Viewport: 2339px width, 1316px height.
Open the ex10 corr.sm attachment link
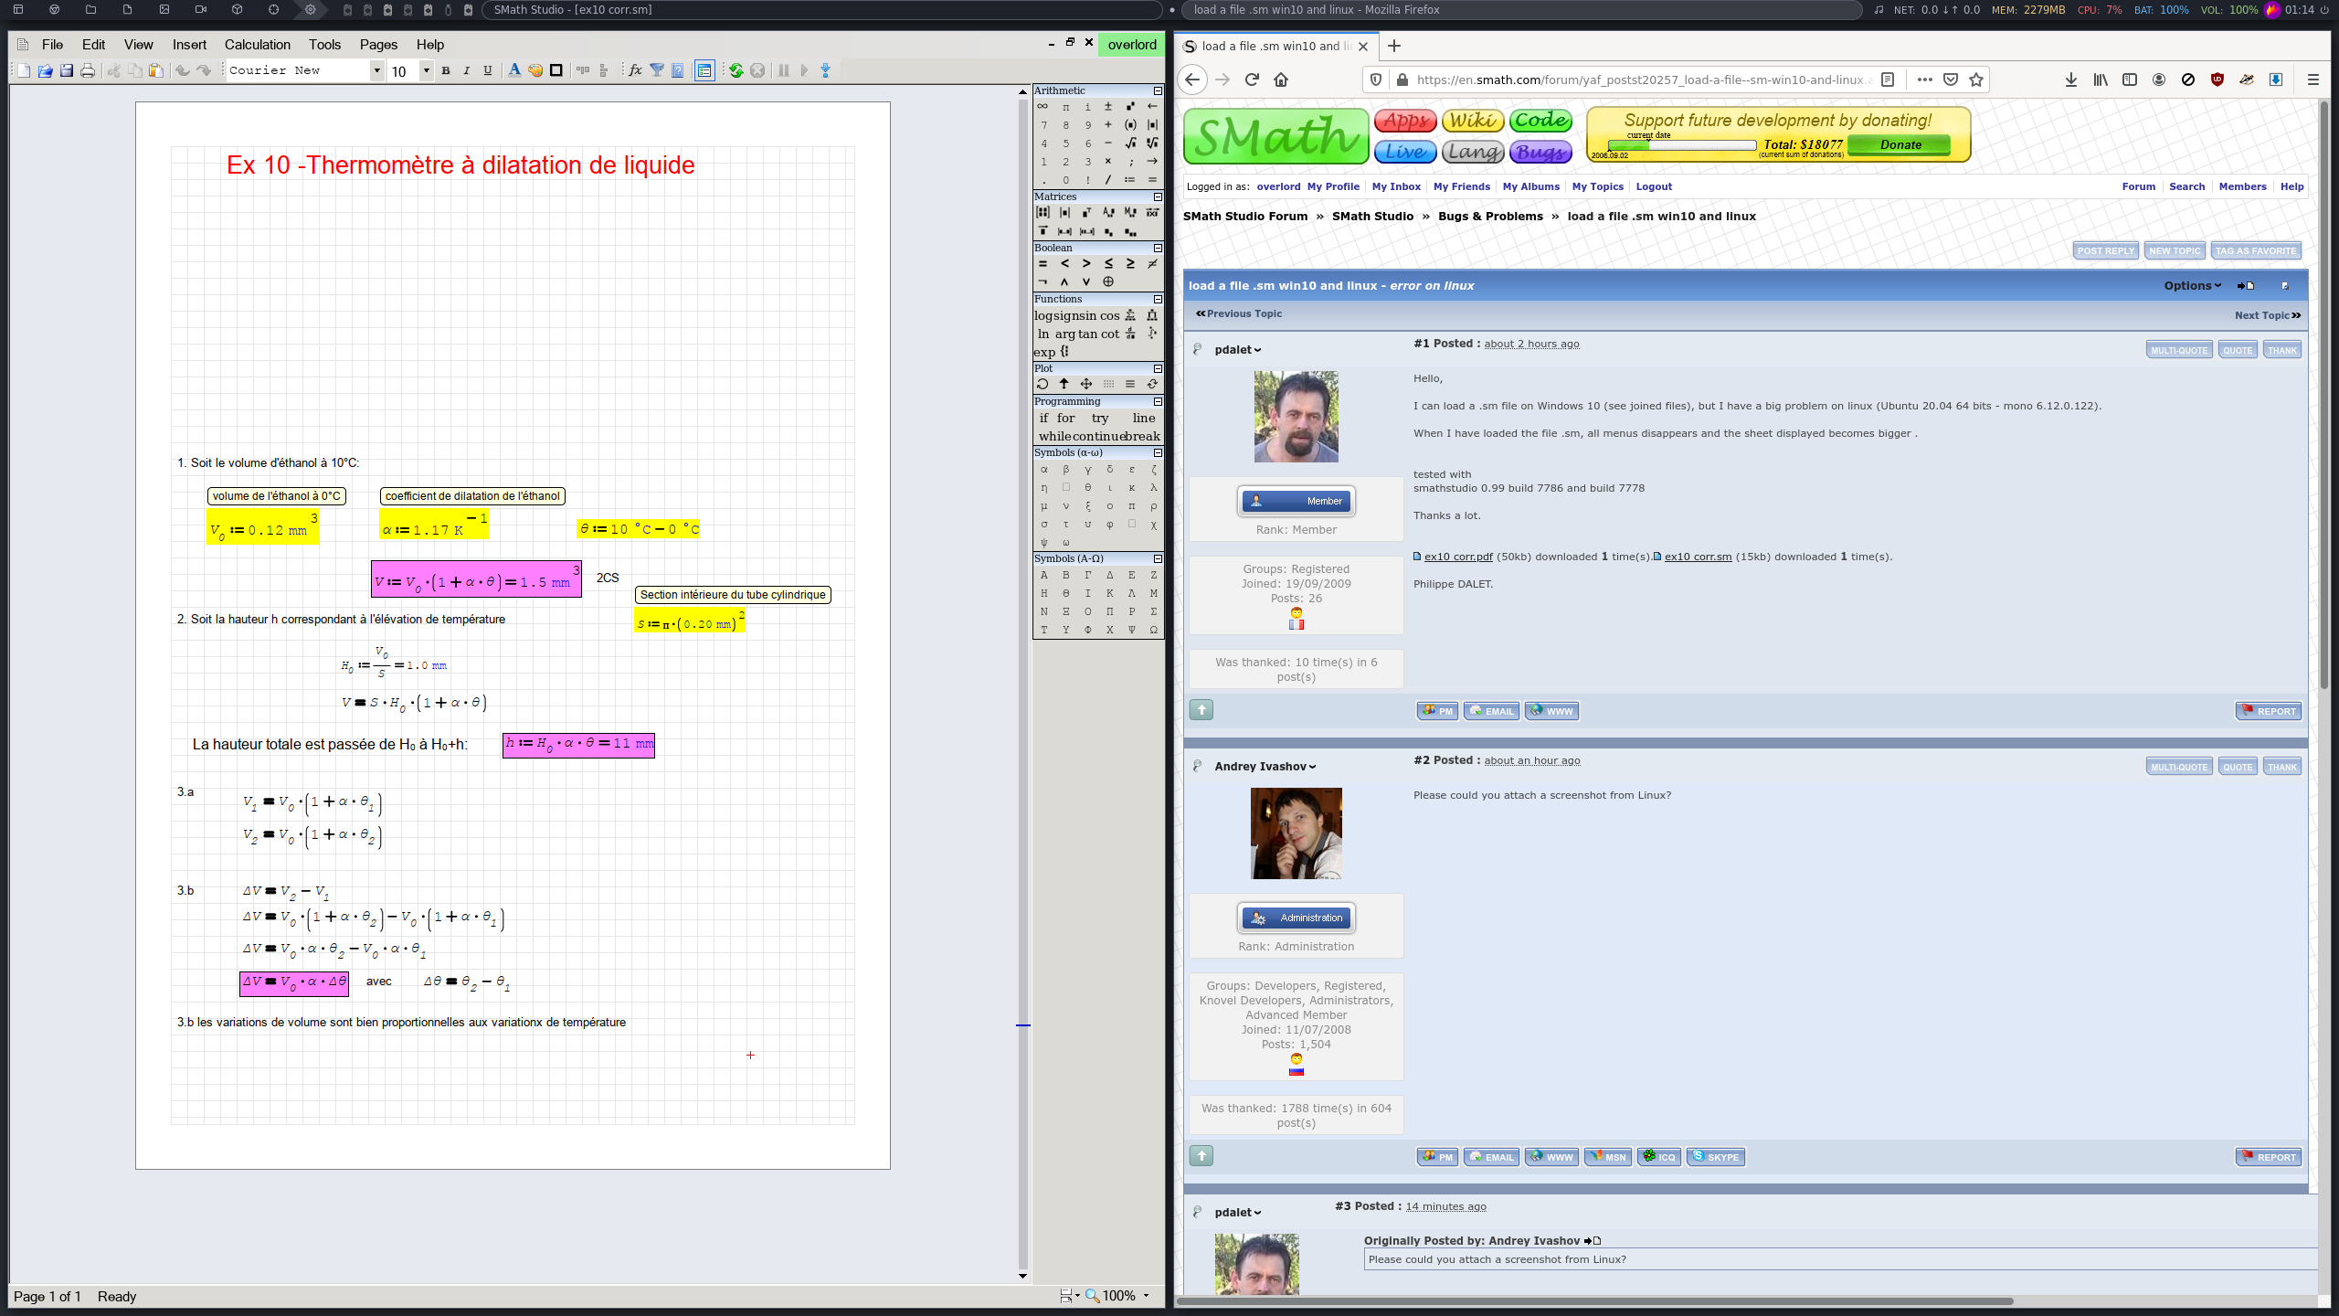coord(1698,557)
